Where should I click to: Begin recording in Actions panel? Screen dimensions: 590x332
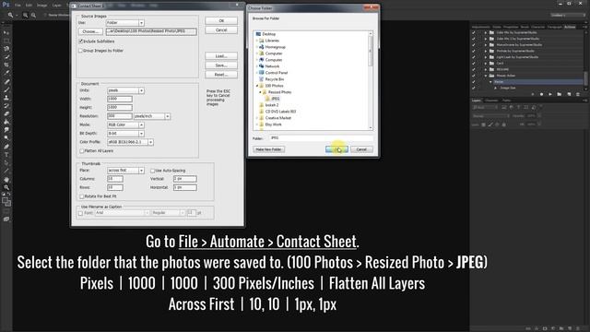[x=541, y=94]
